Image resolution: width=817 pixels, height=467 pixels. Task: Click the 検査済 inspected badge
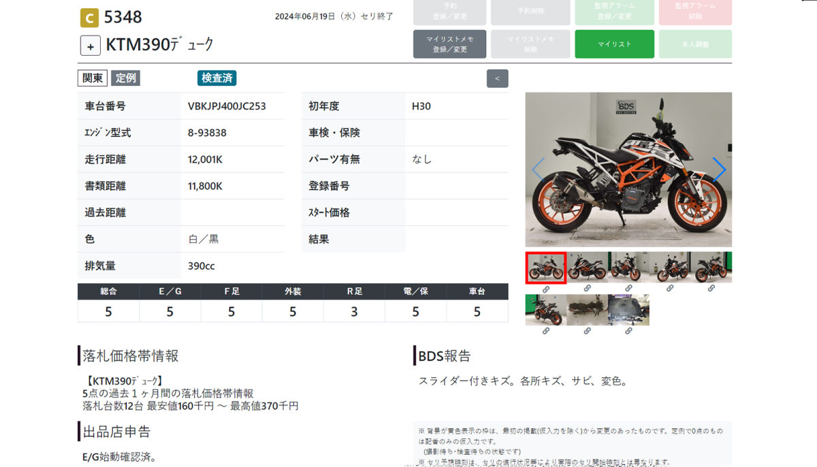[x=217, y=78]
